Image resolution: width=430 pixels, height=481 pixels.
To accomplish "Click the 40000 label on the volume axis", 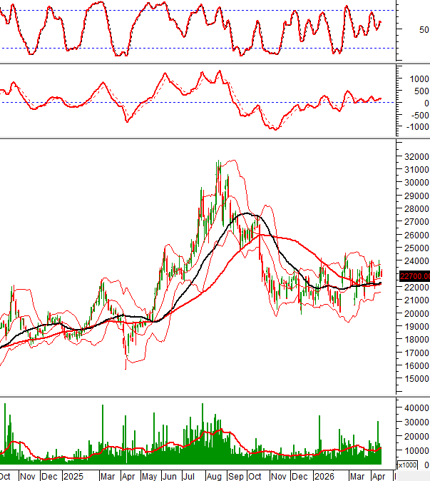I will tap(416, 407).
